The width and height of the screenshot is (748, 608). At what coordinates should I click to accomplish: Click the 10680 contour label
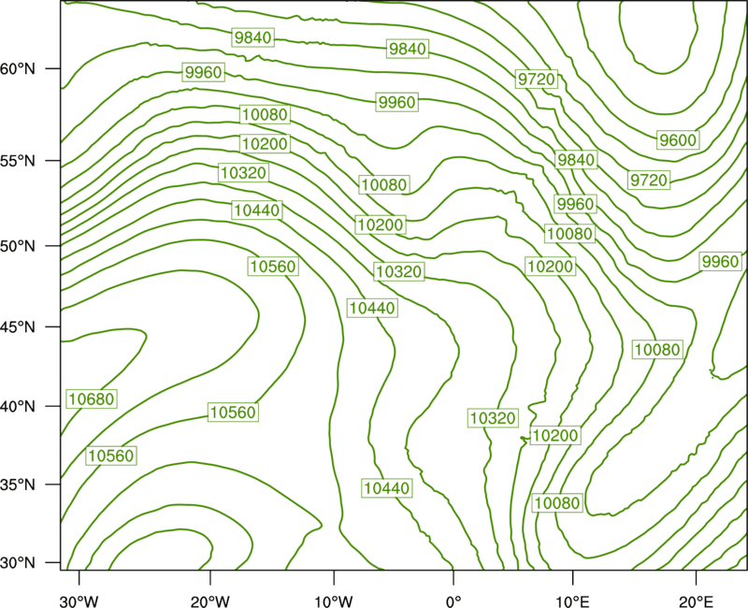92,399
